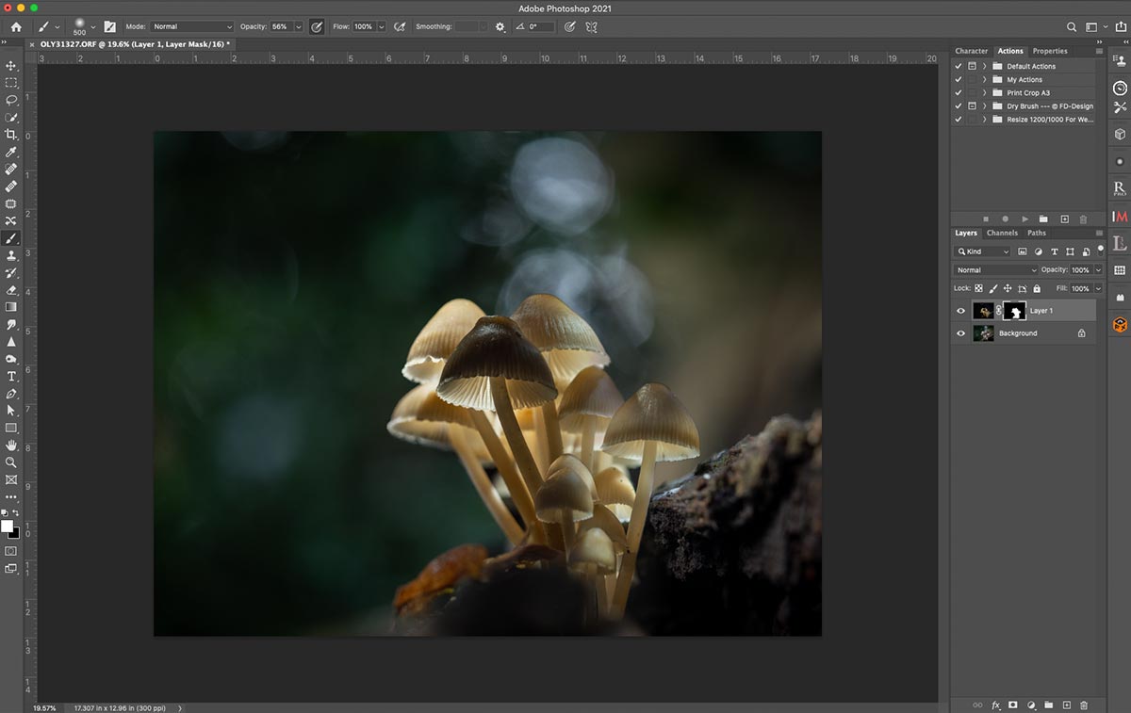
Task: Switch to the Channels tab
Action: coord(1002,233)
